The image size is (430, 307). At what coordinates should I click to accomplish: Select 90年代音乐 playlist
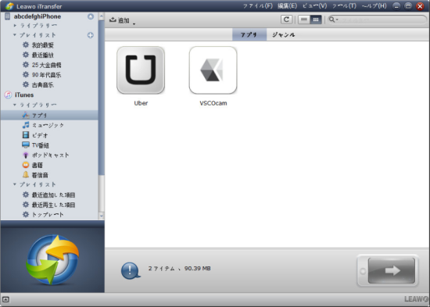[x=46, y=75]
